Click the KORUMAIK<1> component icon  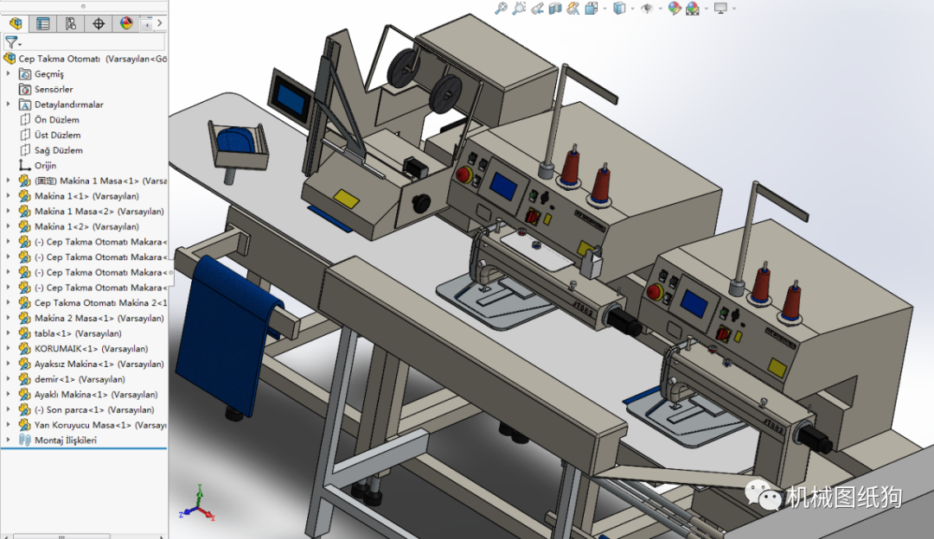[x=24, y=349]
